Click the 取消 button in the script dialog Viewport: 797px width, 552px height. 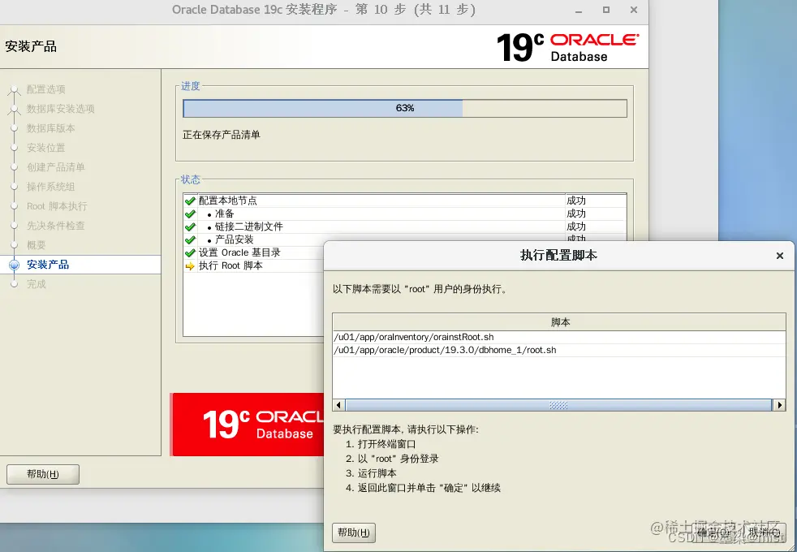pyautogui.click(x=764, y=533)
